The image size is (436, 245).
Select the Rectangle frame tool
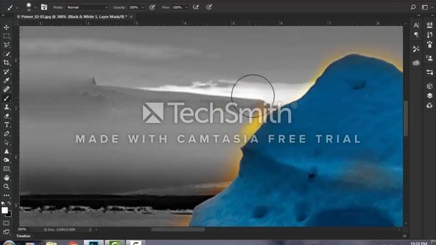pos(6,169)
